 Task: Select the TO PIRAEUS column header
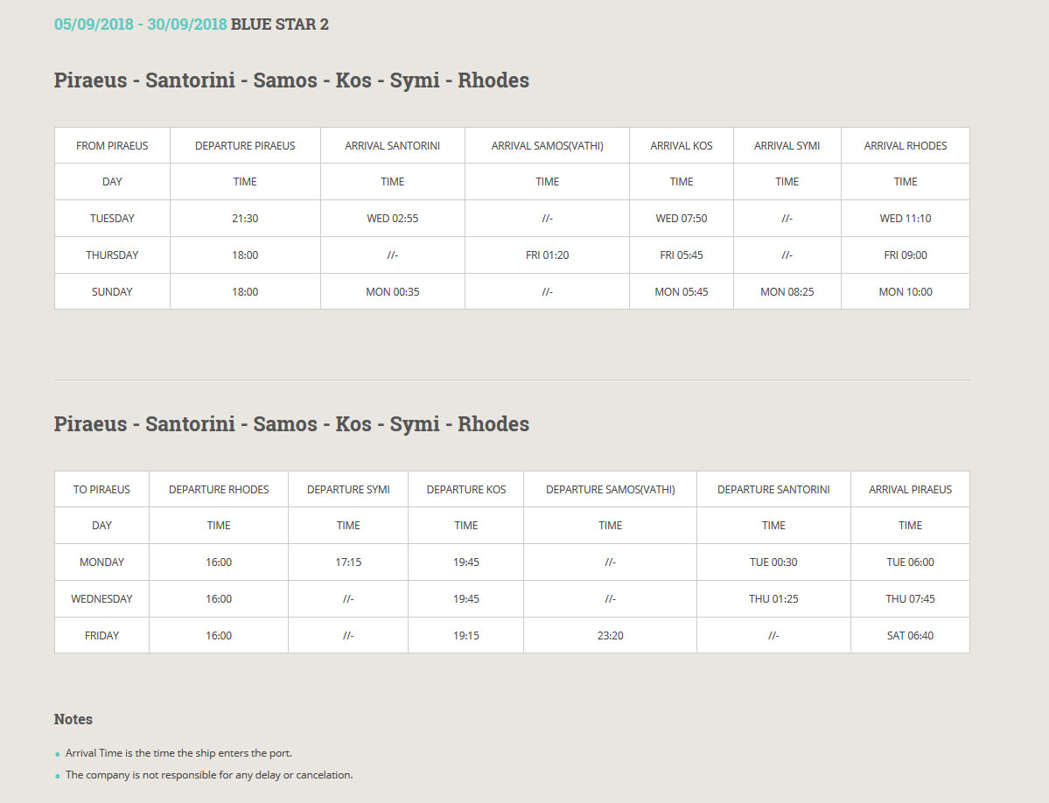101,490
